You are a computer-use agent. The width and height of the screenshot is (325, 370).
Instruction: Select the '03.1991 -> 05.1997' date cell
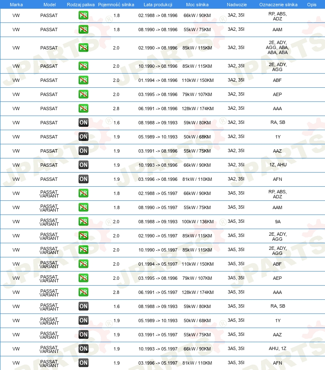click(158, 335)
